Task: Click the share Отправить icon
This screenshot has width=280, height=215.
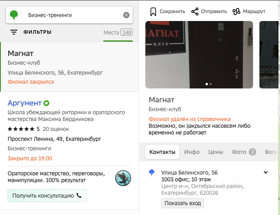Action: (195, 12)
